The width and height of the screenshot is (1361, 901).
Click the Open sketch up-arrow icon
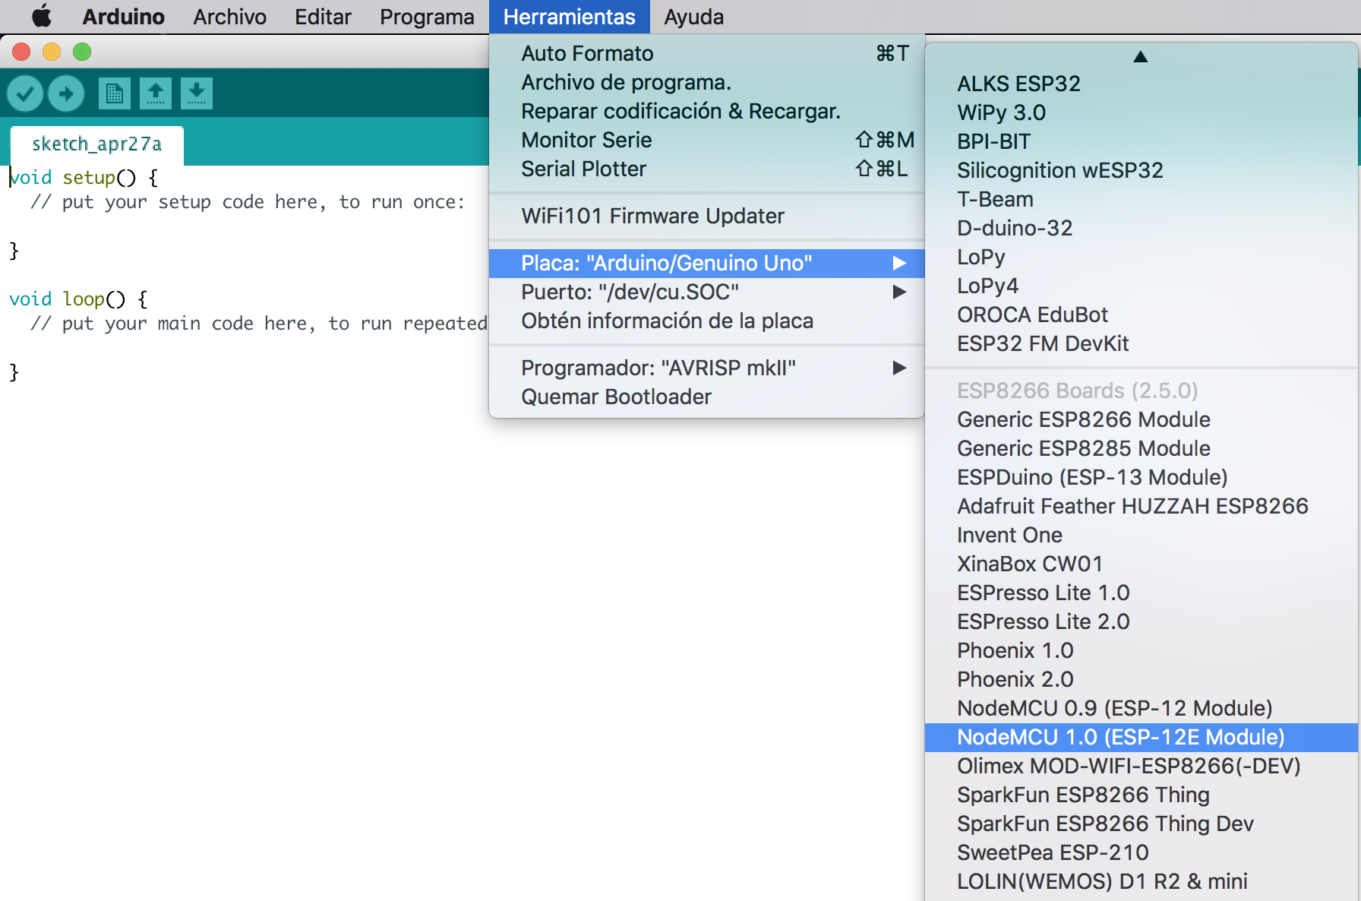(x=156, y=93)
